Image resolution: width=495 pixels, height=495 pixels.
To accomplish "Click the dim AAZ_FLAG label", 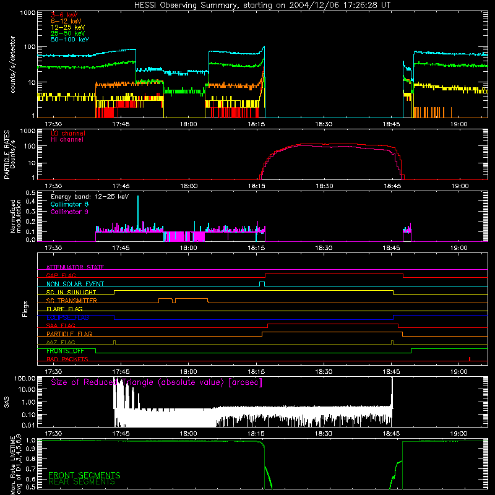I will coord(61,342).
